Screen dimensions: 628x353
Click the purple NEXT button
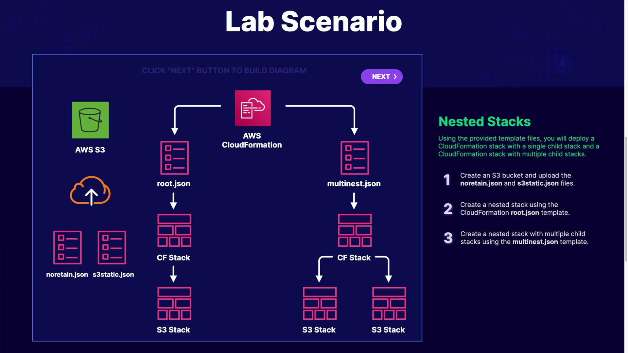pyautogui.click(x=381, y=76)
